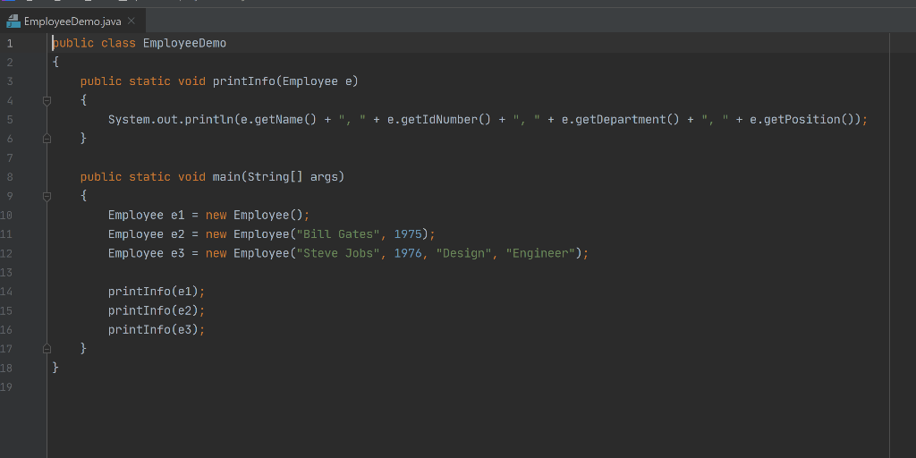Collapse the main method at line 9 fold marker
This screenshot has width=916, height=458.
click(x=47, y=196)
